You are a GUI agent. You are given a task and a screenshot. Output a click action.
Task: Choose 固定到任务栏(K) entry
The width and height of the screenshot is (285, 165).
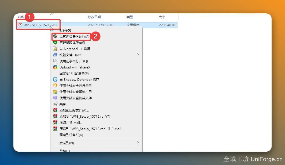pyautogui.click(x=71, y=135)
